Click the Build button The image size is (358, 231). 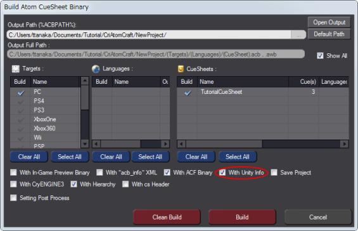coord(242,217)
